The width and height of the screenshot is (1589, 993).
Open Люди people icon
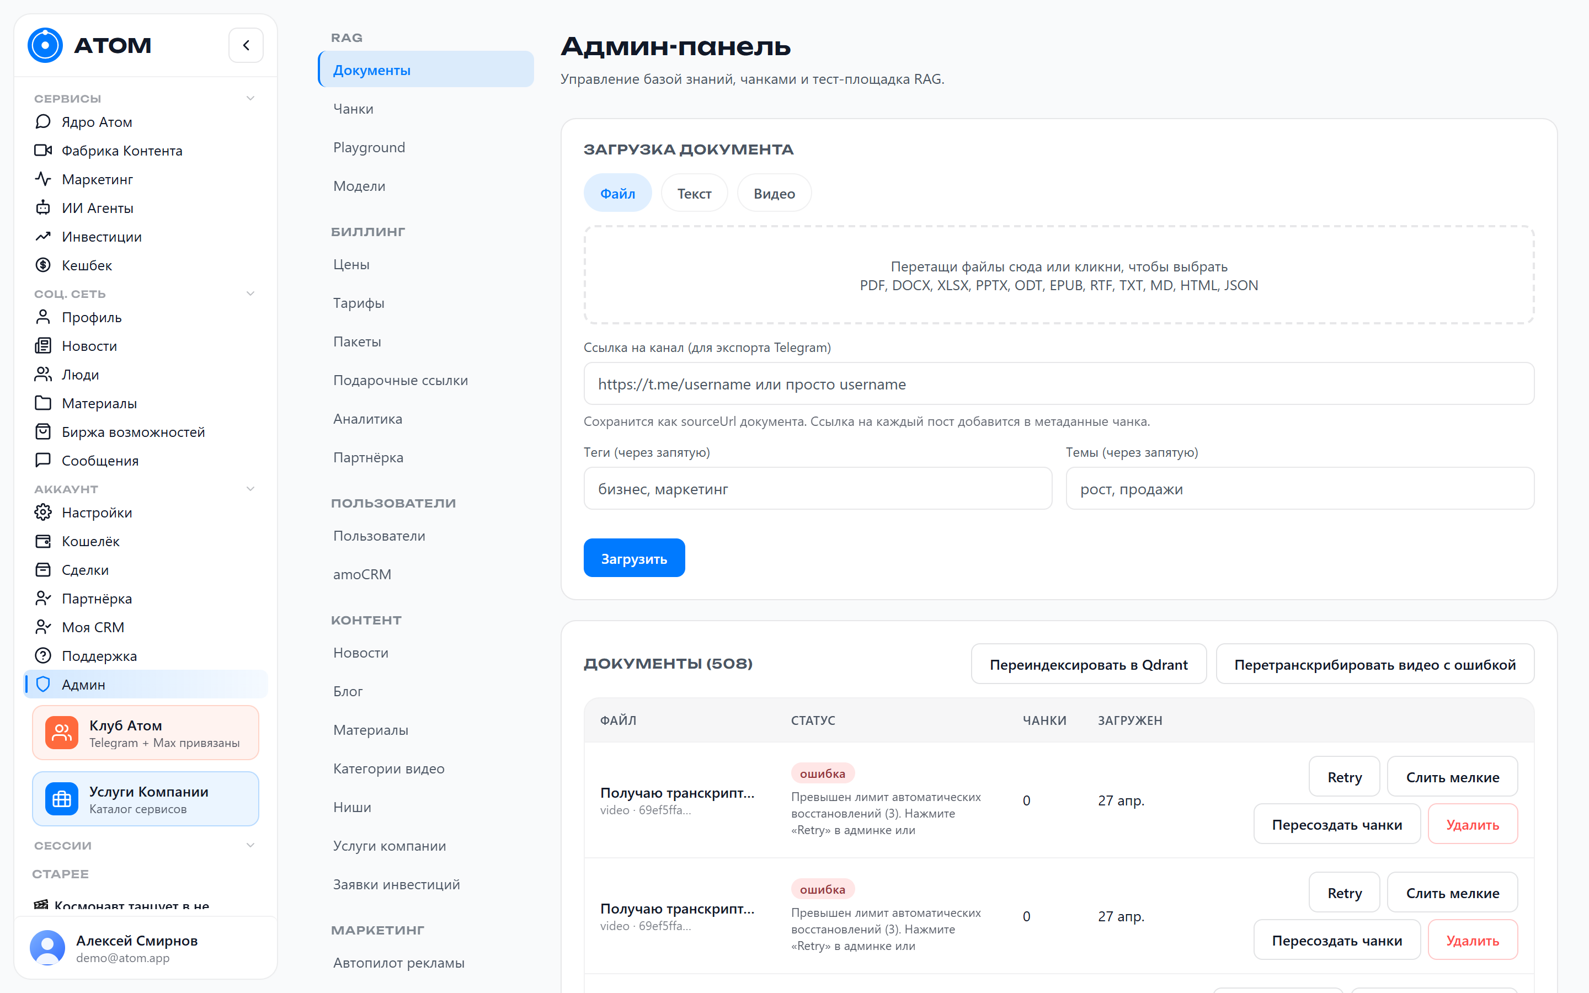[42, 375]
